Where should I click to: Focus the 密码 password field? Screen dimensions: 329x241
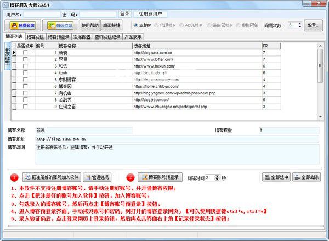pyautogui.click(x=98, y=14)
